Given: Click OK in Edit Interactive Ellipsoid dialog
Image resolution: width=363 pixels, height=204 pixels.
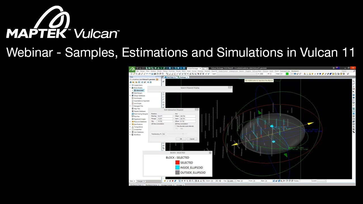Looking at the screenshot, I should point(181,139).
